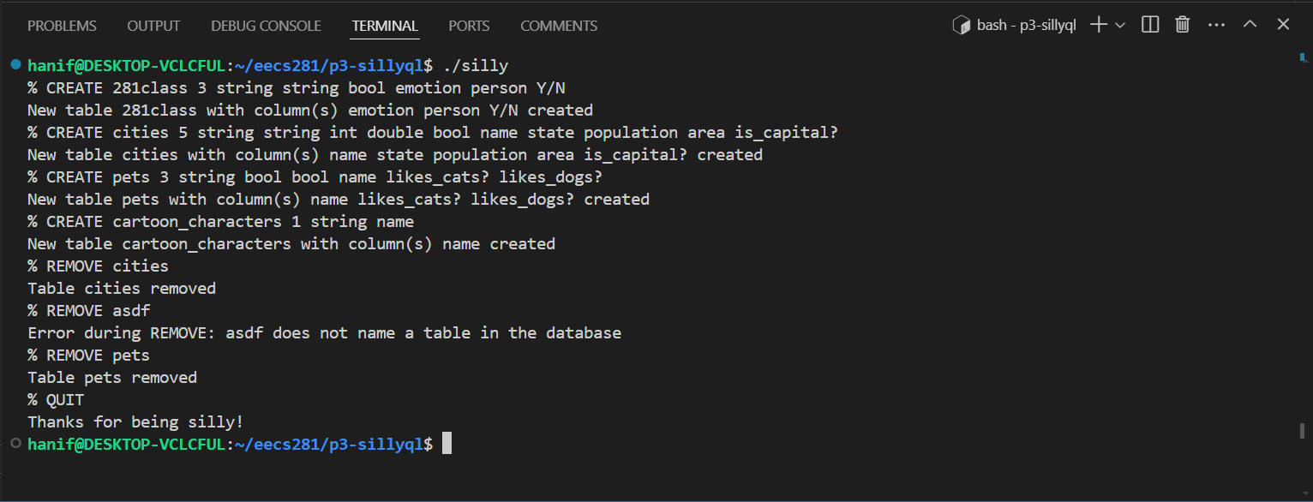
Task: Click the bash terminal profile icon
Action: (x=962, y=25)
